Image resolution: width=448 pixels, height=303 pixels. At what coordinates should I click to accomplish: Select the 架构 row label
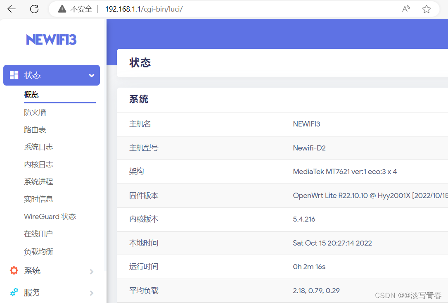coord(136,172)
